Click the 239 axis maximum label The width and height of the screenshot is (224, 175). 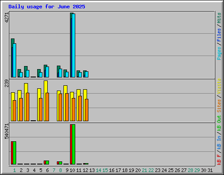click(7, 83)
